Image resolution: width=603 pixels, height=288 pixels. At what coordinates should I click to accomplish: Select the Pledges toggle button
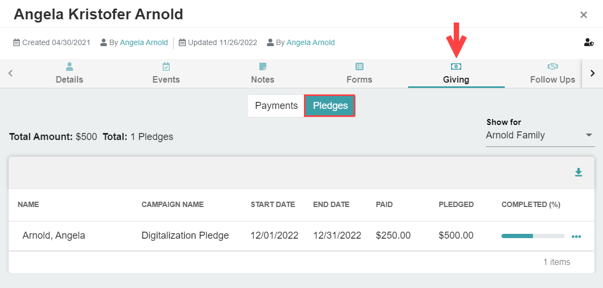(330, 106)
